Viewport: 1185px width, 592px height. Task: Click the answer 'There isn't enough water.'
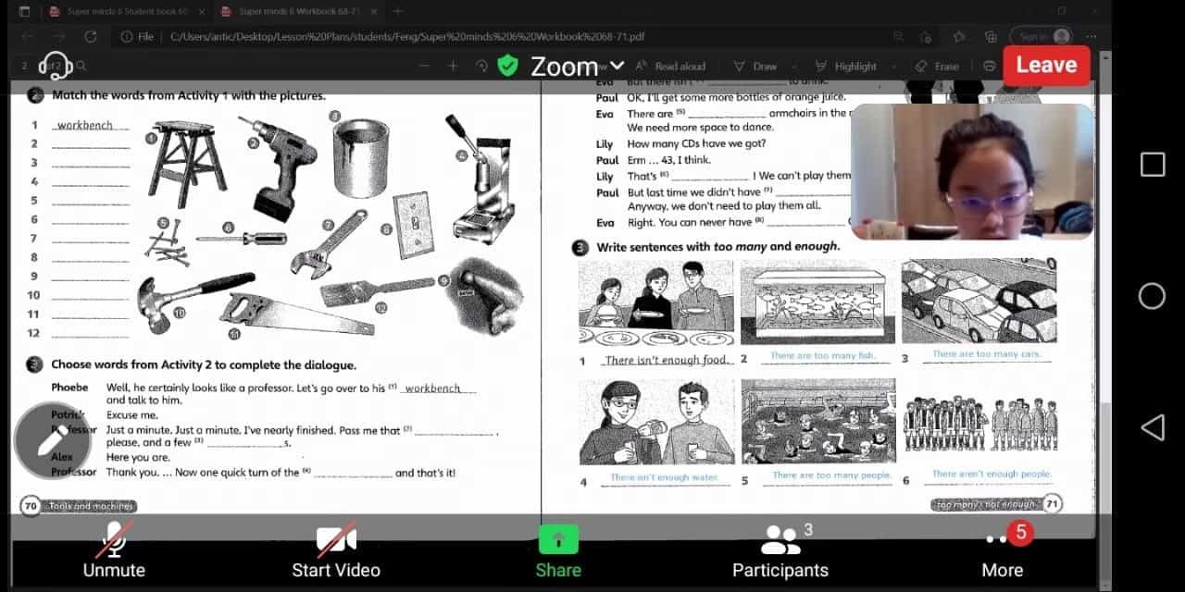pyautogui.click(x=664, y=478)
